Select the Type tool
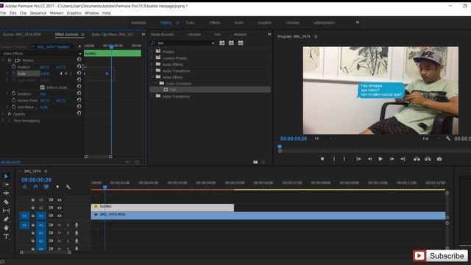The image size is (471, 265). click(x=6, y=236)
